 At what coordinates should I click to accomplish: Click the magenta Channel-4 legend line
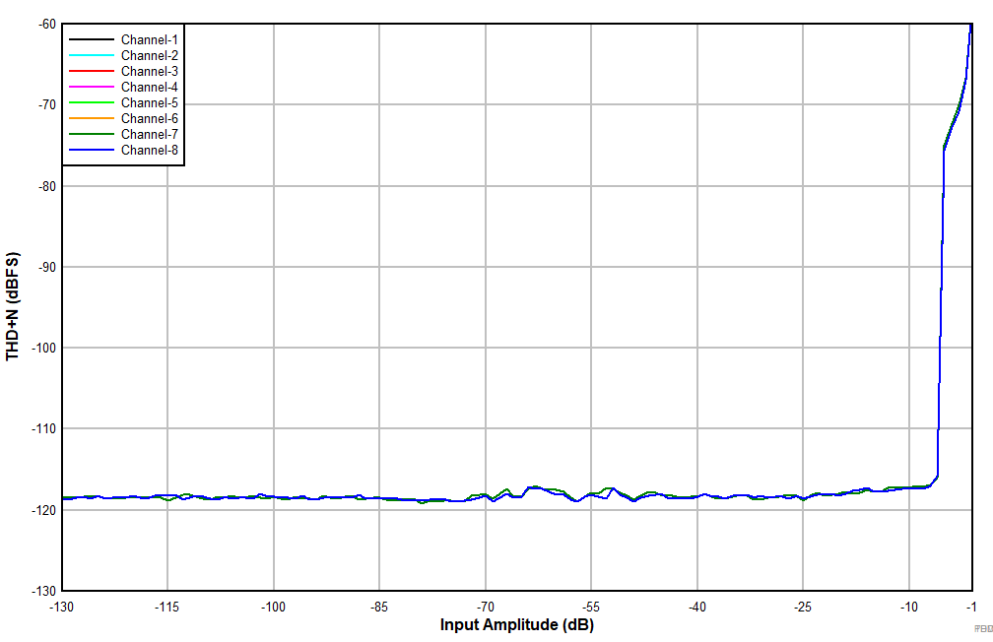coord(95,87)
